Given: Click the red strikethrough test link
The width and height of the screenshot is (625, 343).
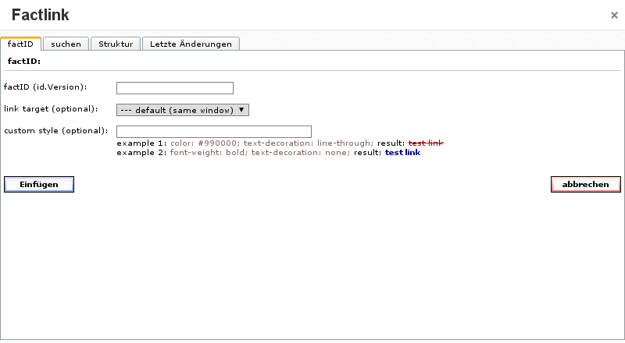Looking at the screenshot, I should [426, 143].
